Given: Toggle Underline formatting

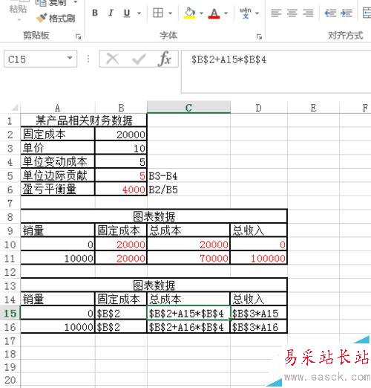Looking at the screenshot, I should 127,13.
